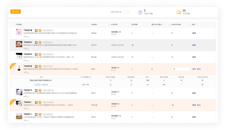
Task: Click the shopping bag selected-products icon
Action: [x=140, y=12]
